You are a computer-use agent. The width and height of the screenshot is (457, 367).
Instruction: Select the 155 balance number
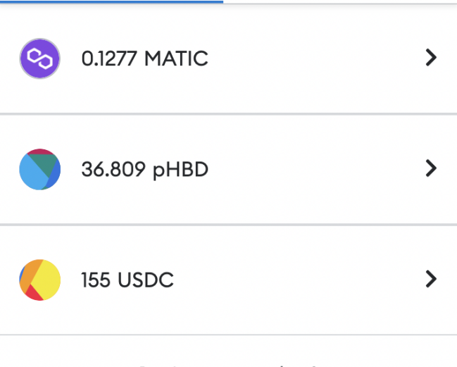pos(96,280)
